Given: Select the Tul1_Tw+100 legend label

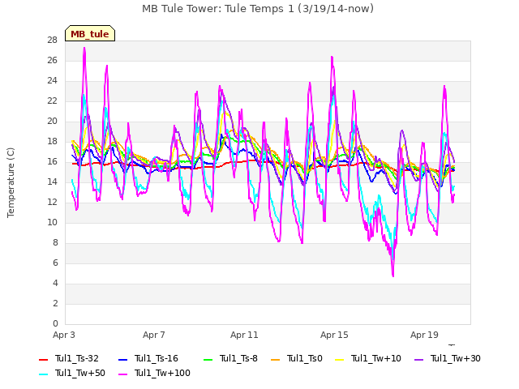Looking at the screenshot, I should pyautogui.click(x=162, y=373).
